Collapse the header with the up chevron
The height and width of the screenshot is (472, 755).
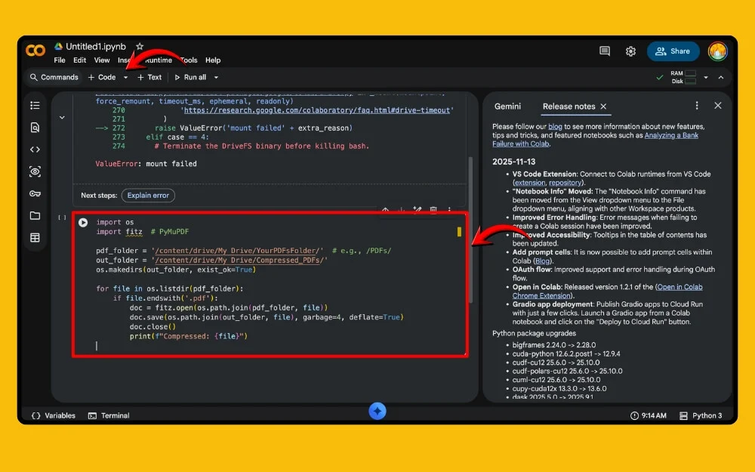point(721,77)
